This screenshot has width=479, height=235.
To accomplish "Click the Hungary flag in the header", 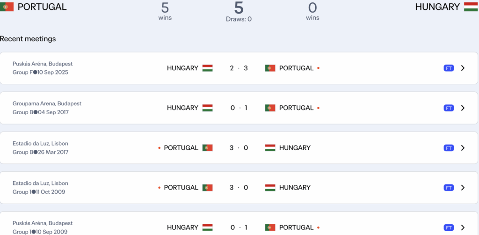I will tap(471, 7).
